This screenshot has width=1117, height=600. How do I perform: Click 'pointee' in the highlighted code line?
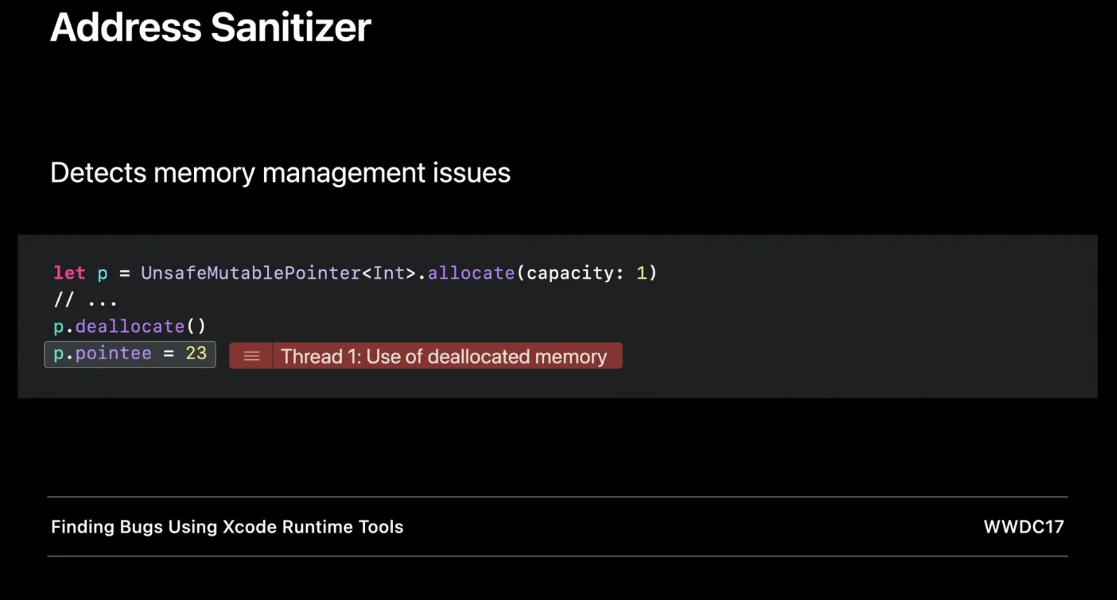113,354
